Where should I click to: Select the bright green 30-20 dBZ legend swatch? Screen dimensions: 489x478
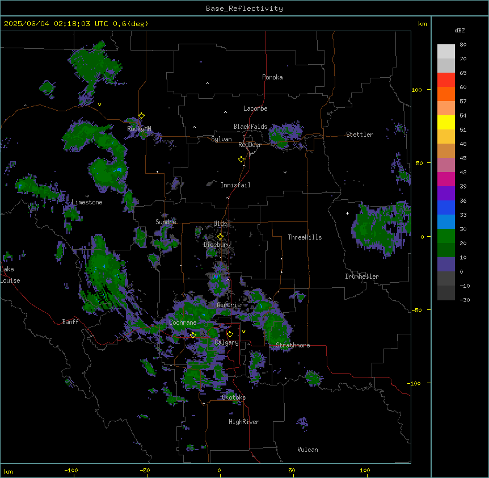446,236
